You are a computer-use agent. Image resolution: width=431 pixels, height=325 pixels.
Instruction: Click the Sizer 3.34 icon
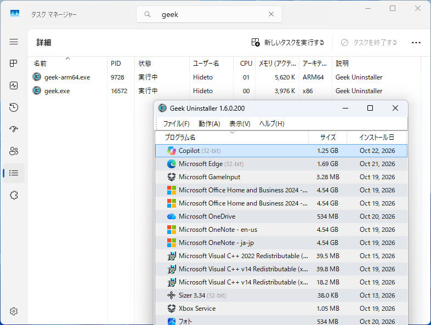point(172,295)
